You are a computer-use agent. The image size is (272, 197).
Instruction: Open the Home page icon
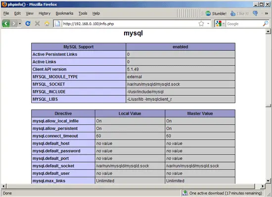point(47,24)
